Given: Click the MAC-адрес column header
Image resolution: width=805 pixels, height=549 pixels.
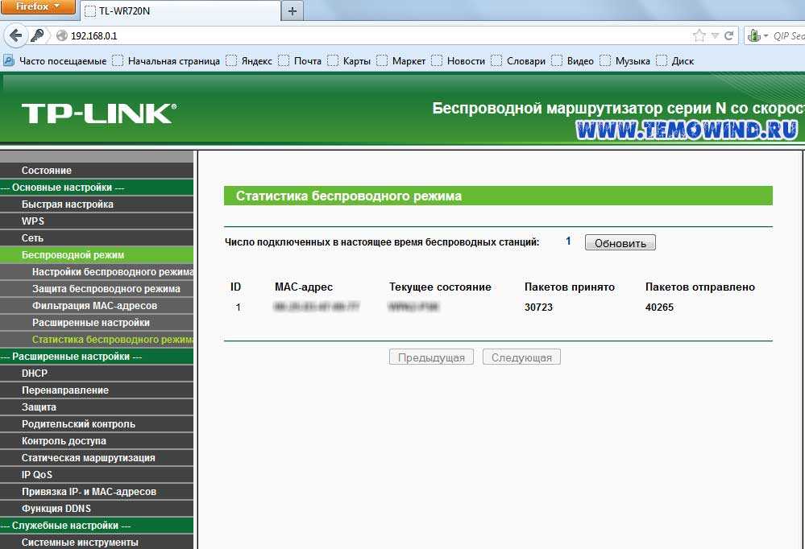Looking at the screenshot, I should point(304,287).
